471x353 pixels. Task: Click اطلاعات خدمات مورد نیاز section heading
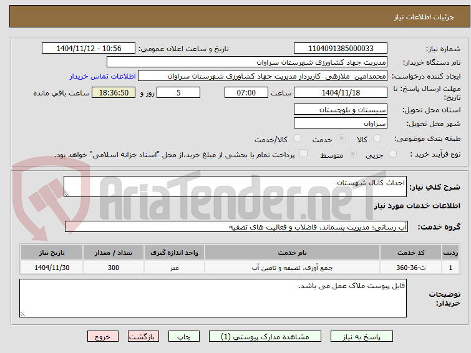(x=417, y=206)
